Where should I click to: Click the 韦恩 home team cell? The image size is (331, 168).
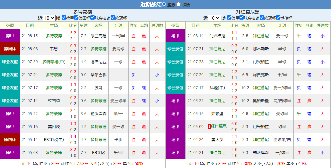coord(54,49)
